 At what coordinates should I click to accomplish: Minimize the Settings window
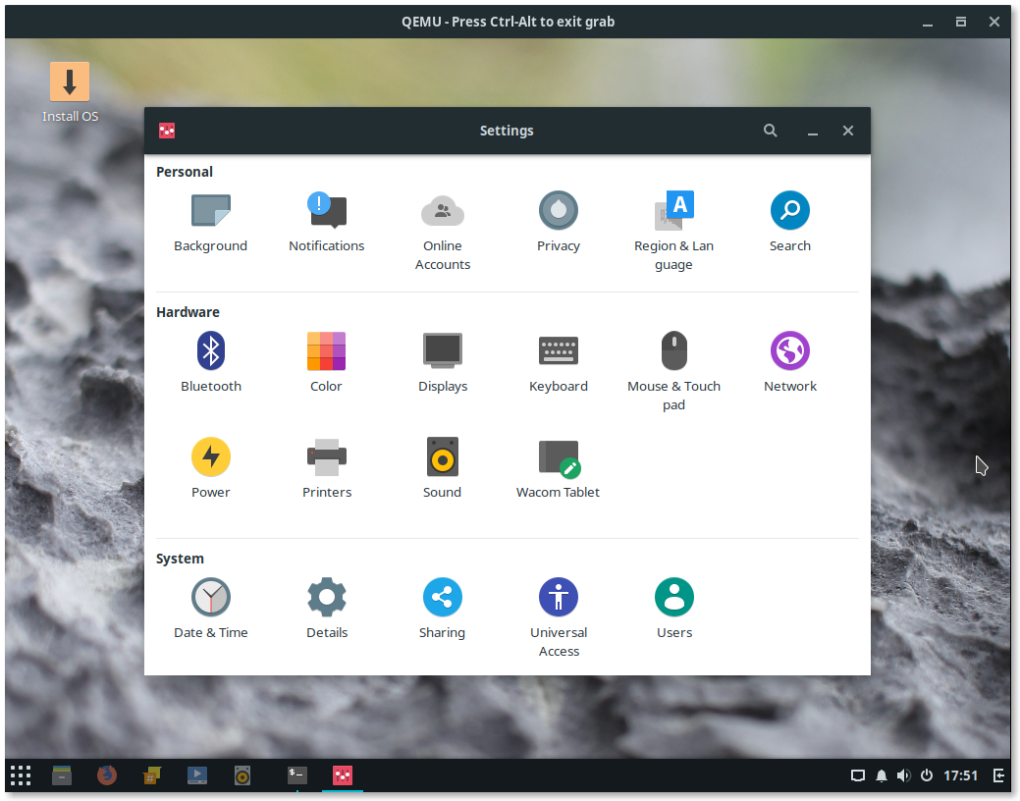tap(813, 131)
